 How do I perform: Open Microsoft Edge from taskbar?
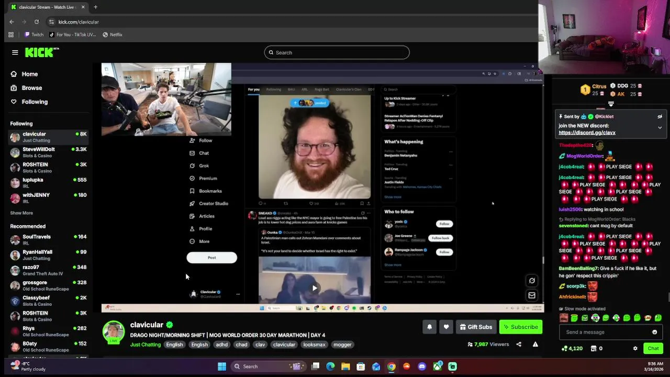[330, 367]
